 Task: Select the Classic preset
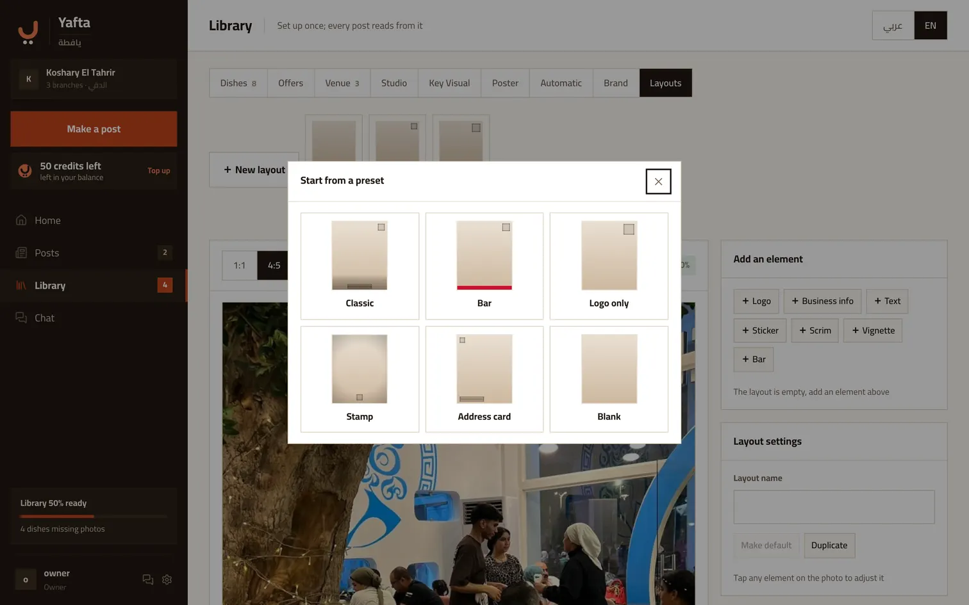coord(360,266)
